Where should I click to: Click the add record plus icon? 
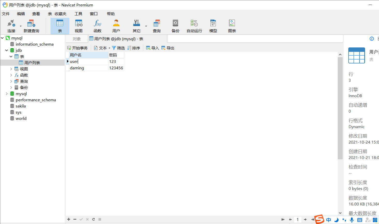69,219
